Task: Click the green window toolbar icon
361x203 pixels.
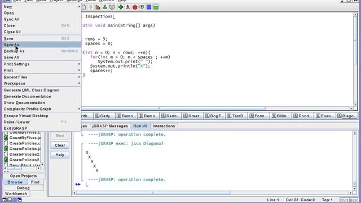Action: coord(156,7)
